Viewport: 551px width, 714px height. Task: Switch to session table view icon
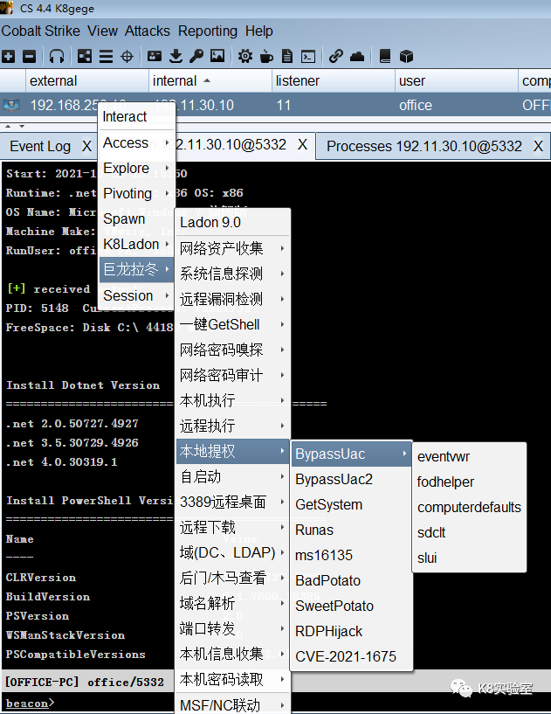click(106, 57)
